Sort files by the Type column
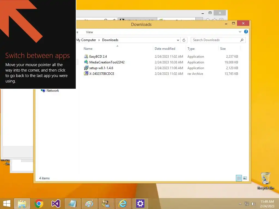 coord(191,49)
